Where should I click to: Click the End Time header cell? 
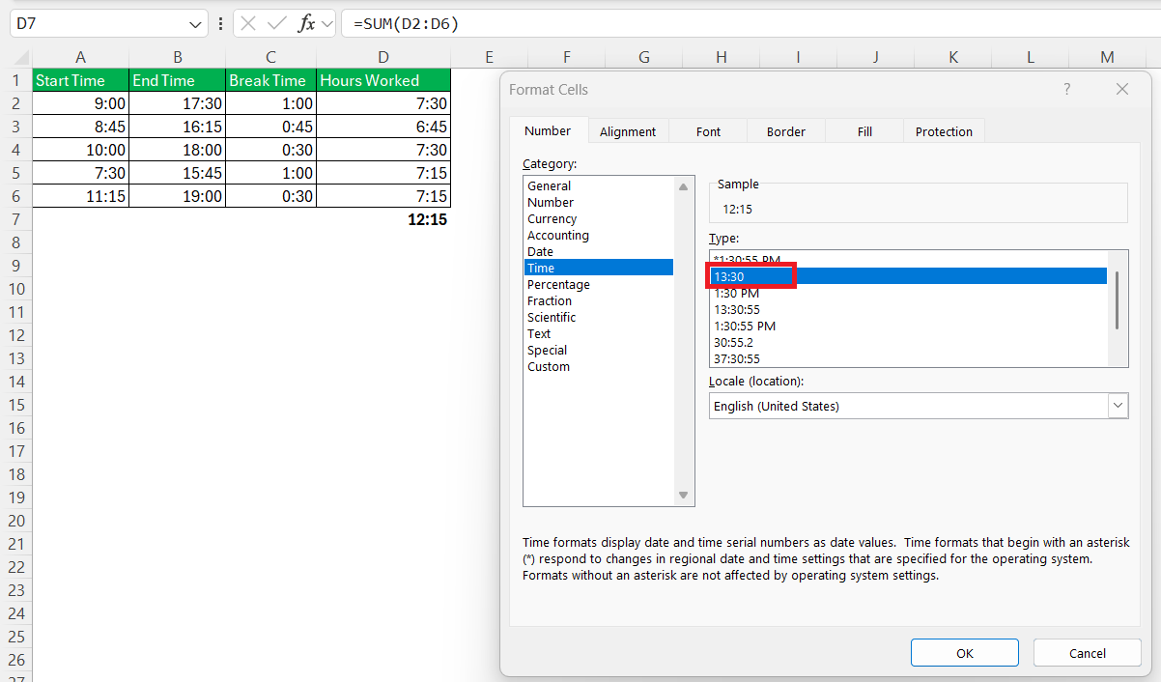pyautogui.click(x=178, y=80)
